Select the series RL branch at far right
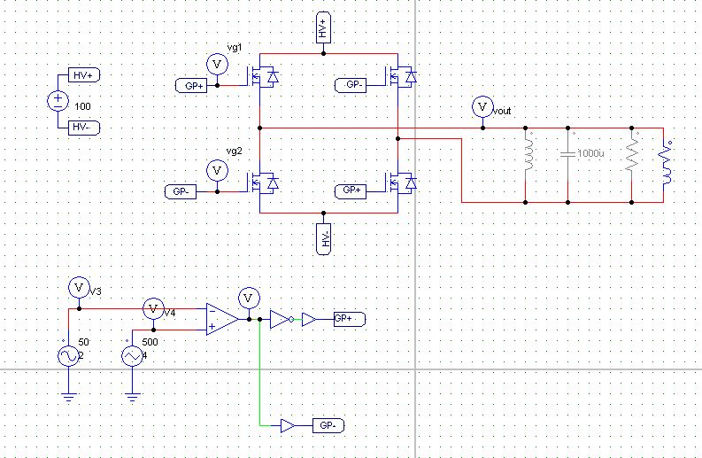 click(665, 163)
